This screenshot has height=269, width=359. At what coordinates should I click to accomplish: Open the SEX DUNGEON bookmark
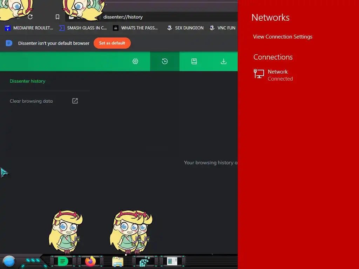pos(185,28)
